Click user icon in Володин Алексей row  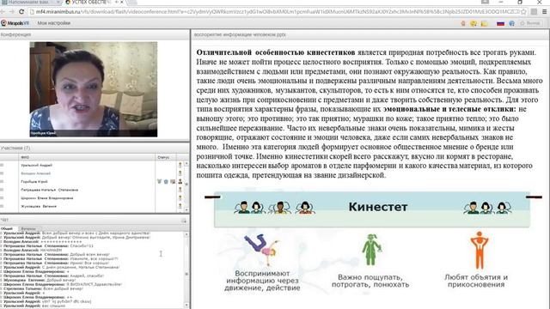tap(180, 173)
